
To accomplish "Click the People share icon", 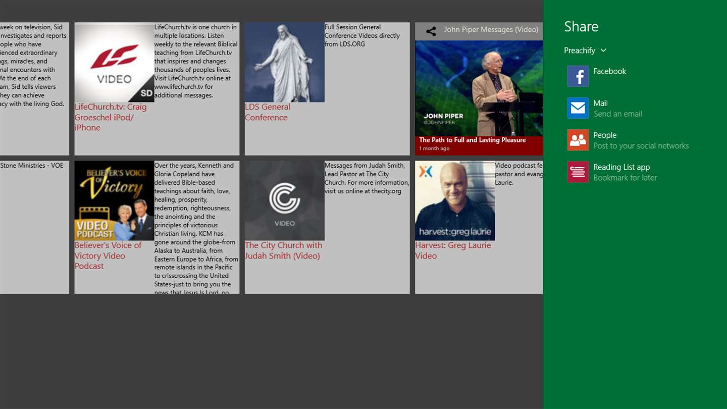I will click(x=578, y=140).
